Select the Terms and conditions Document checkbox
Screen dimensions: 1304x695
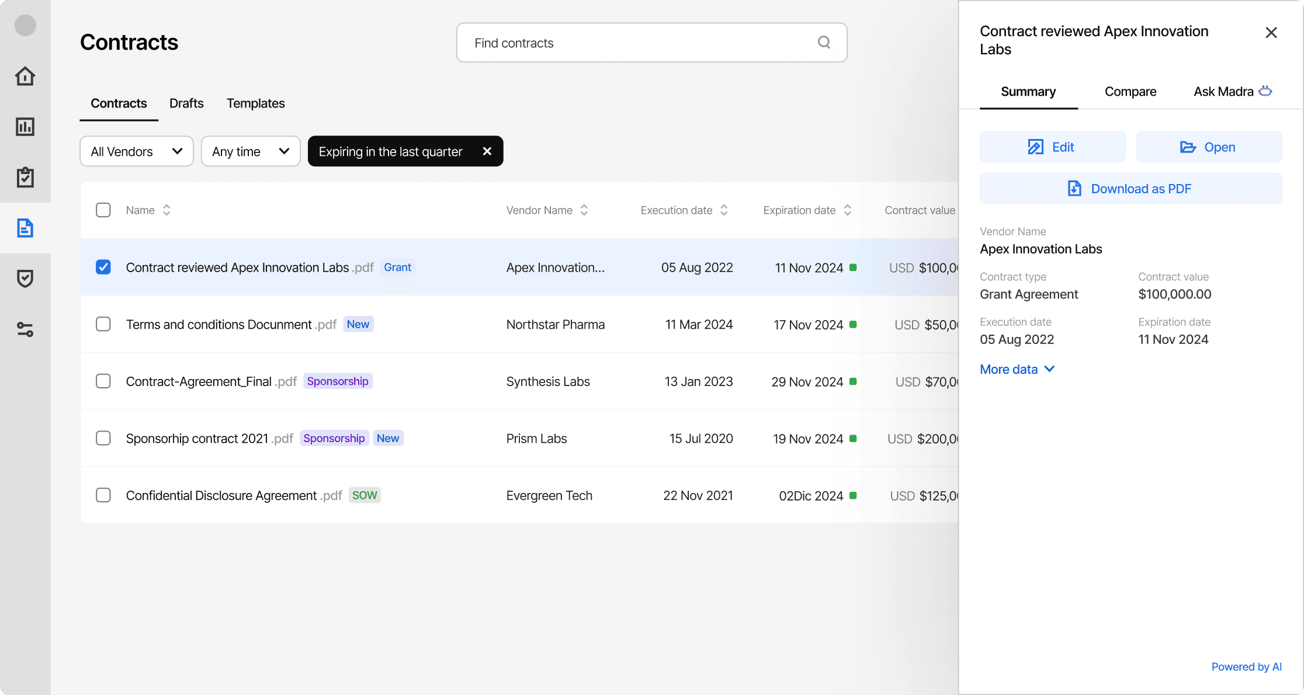[x=103, y=324]
